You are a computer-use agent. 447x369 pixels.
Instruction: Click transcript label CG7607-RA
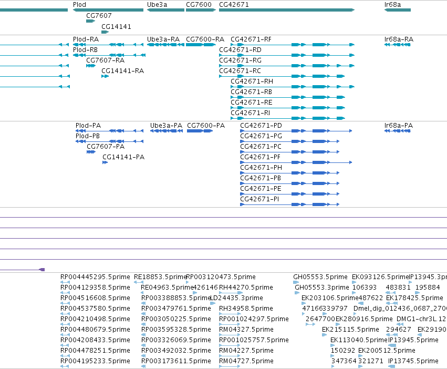[105, 60]
